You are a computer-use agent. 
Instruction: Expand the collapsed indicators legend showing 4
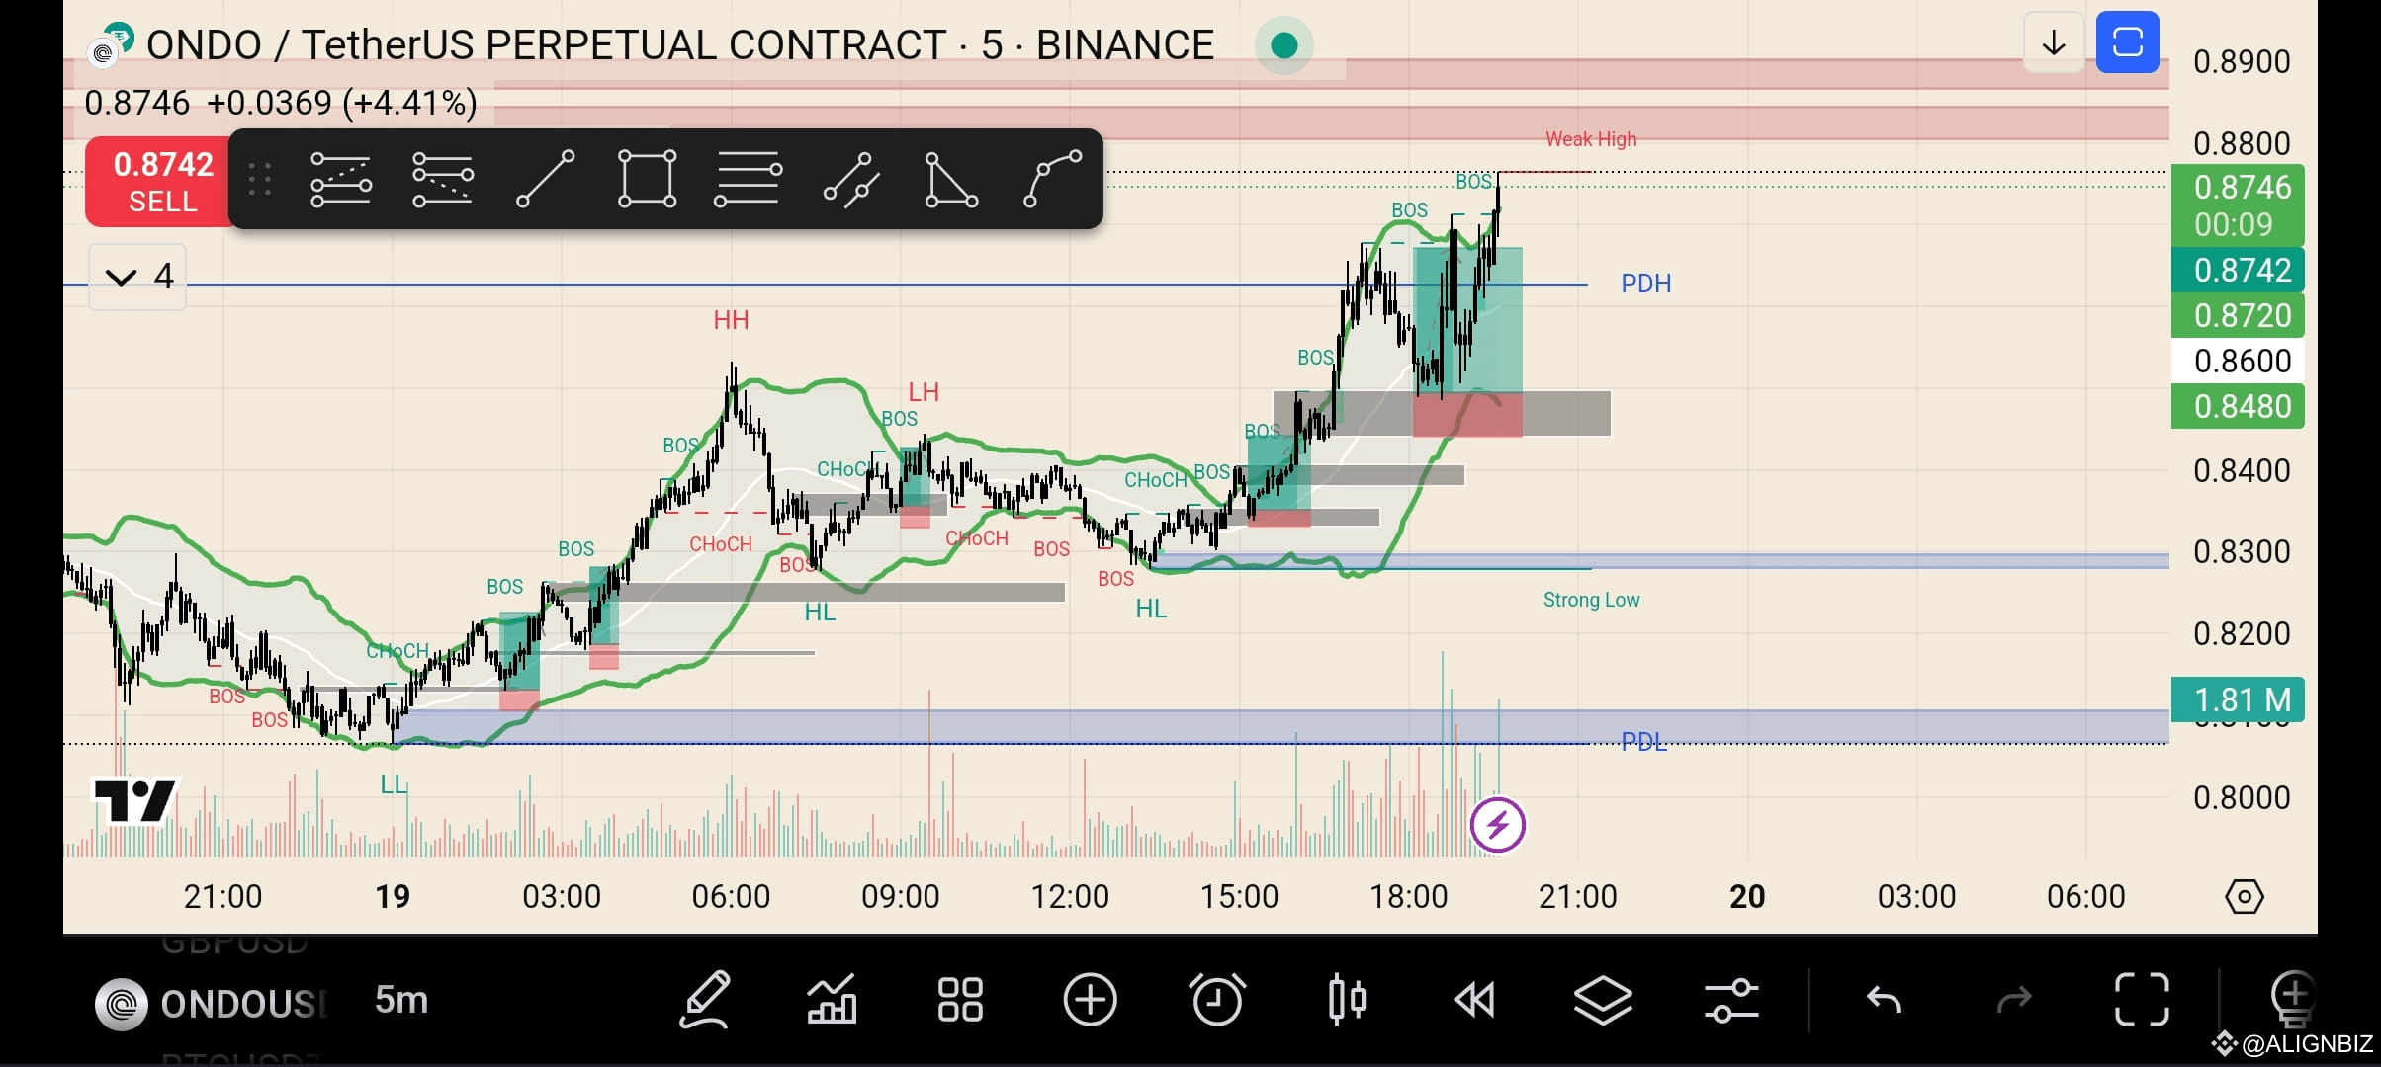pyautogui.click(x=137, y=277)
